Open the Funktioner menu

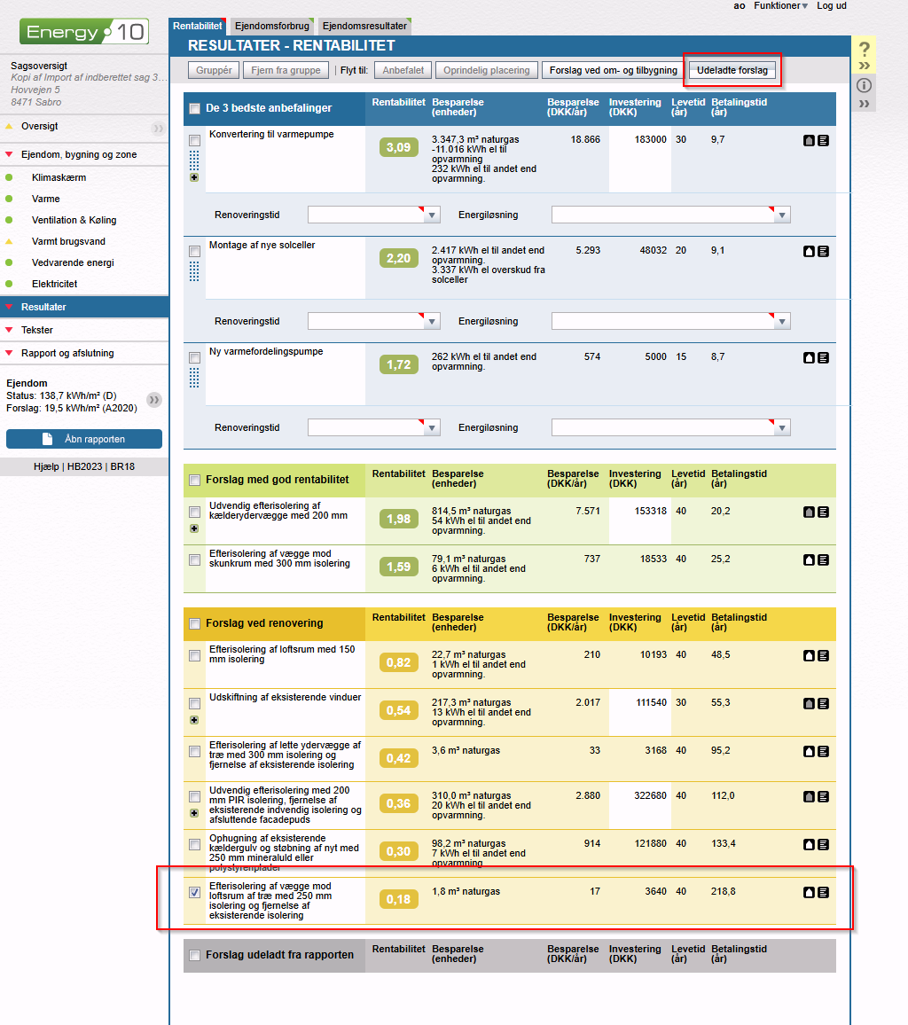pyautogui.click(x=780, y=6)
